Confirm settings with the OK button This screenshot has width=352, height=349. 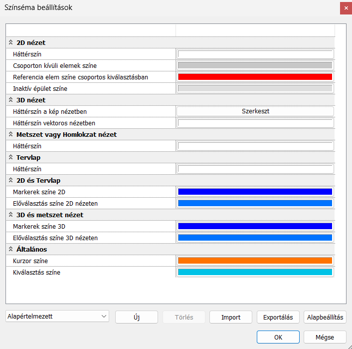point(278,337)
